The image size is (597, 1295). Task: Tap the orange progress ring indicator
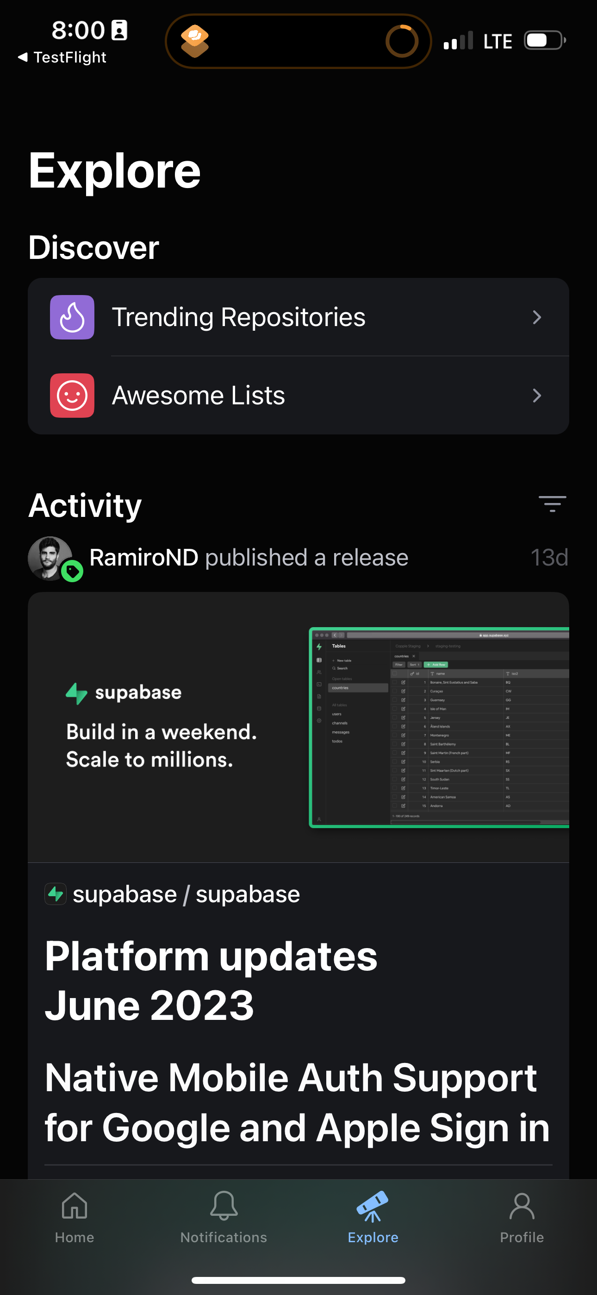pos(402,41)
